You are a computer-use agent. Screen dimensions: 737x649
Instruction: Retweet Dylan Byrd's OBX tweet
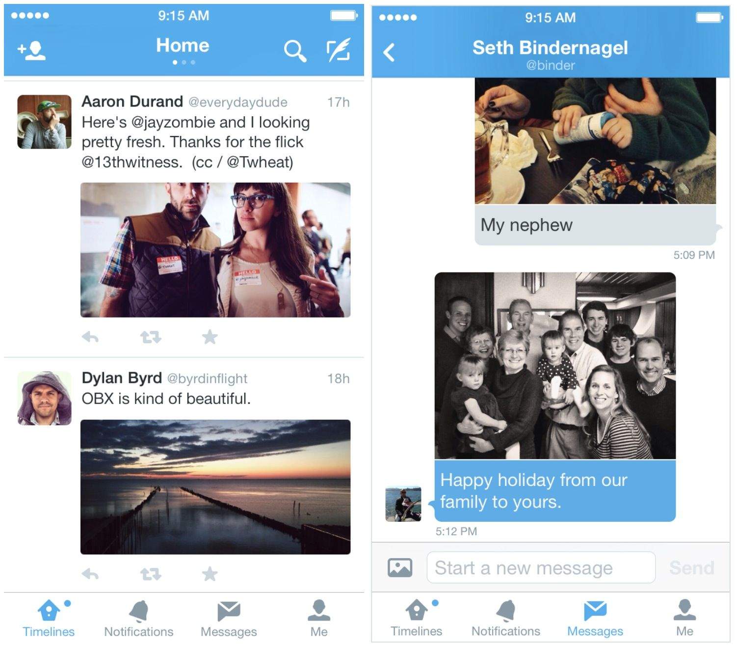click(151, 574)
